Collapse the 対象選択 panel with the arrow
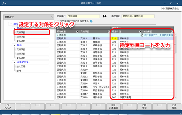The width and height of the screenshot is (182, 115). pyautogui.click(x=52, y=17)
